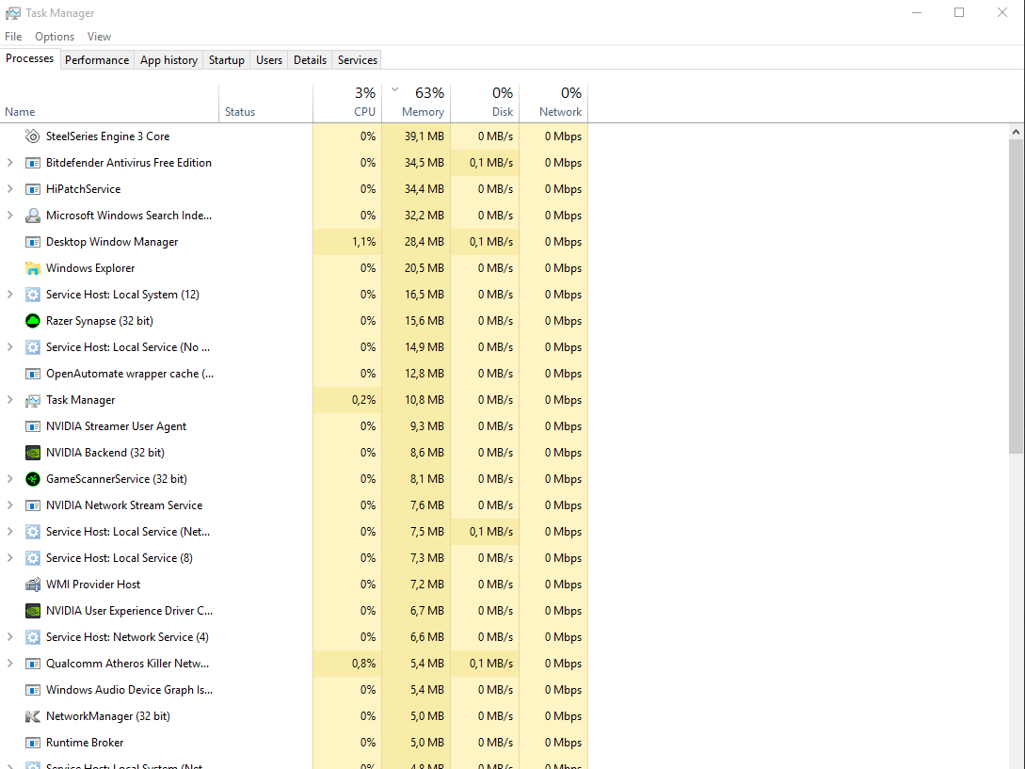The height and width of the screenshot is (769, 1025).
Task: Click the NVIDIA Network Stream Service icon
Action: (x=33, y=505)
